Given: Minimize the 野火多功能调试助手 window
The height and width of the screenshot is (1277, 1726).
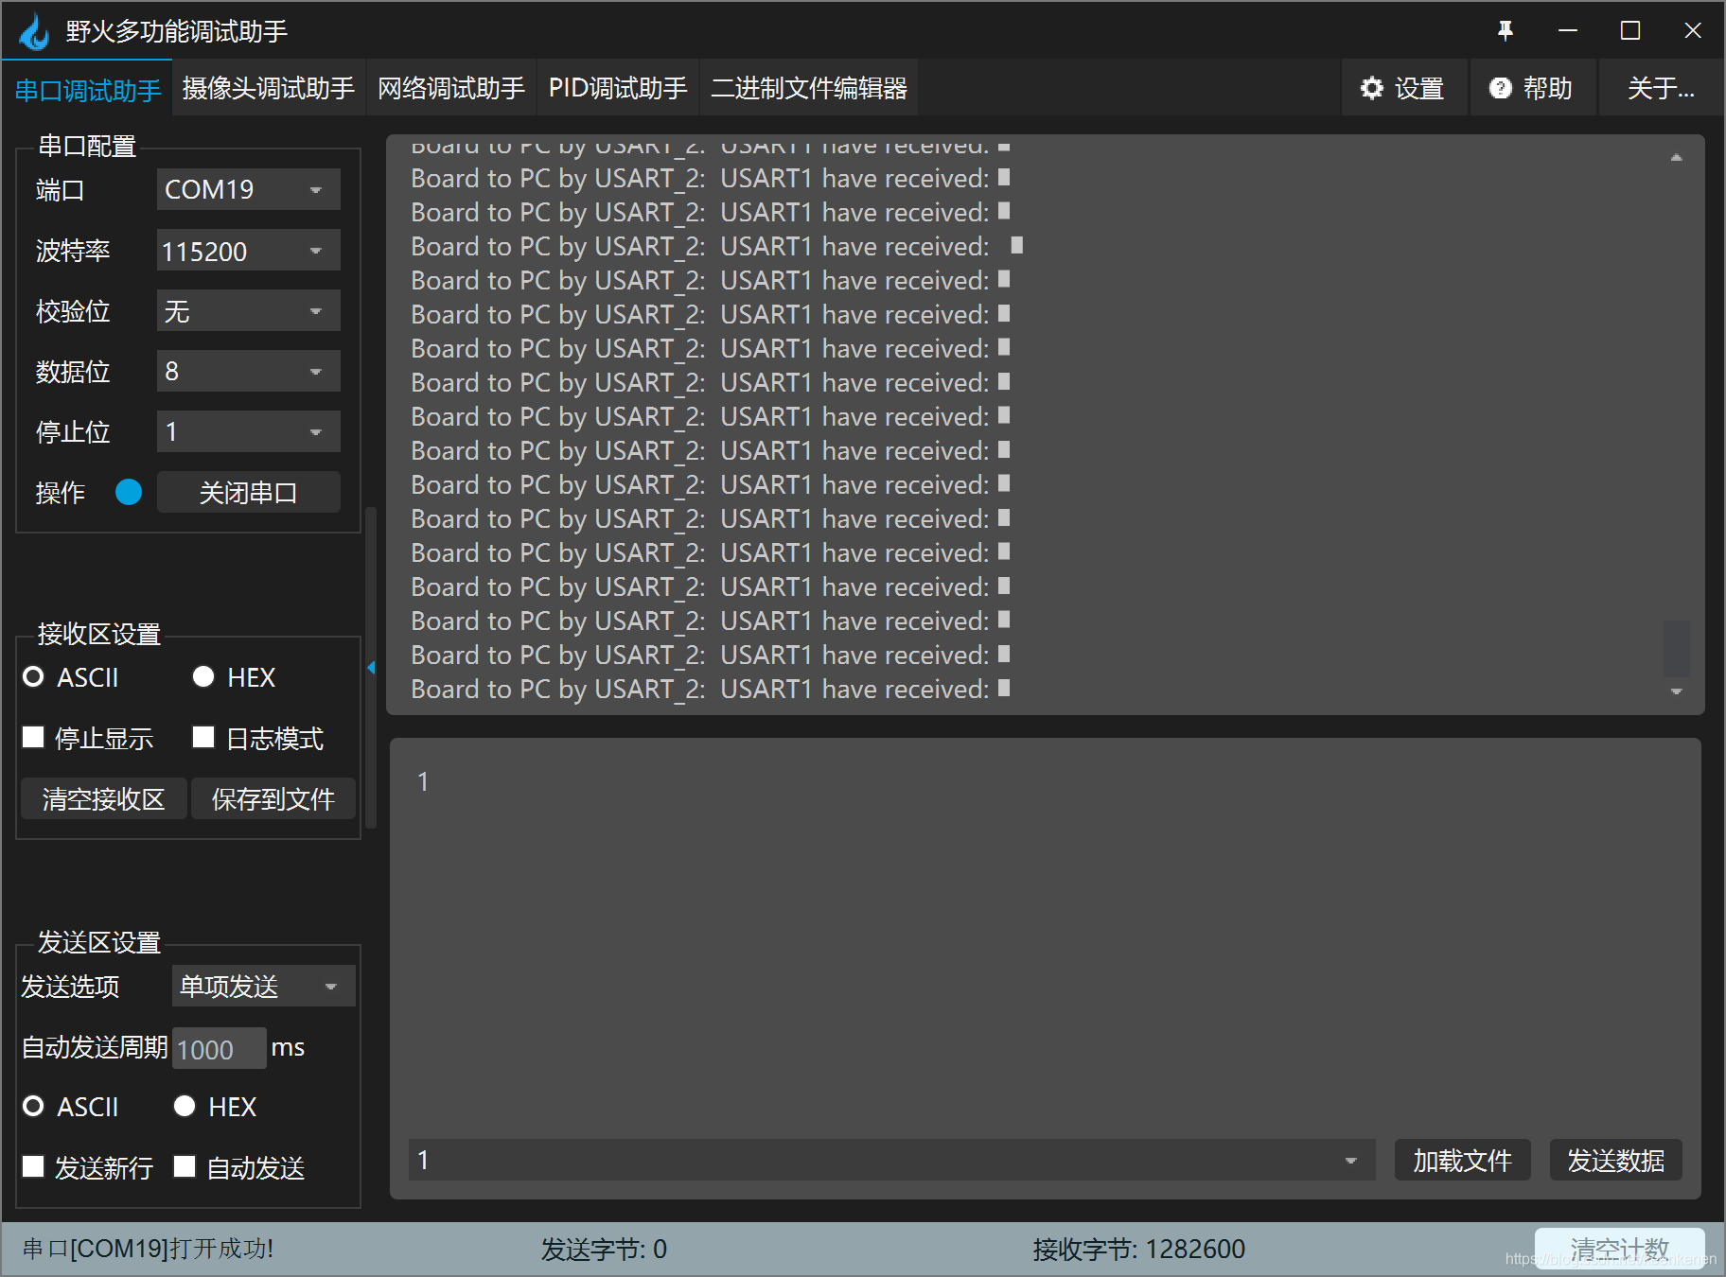Looking at the screenshot, I should click(1568, 31).
